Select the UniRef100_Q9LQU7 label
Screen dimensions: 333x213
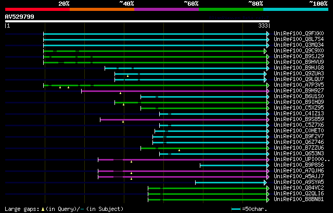click(x=299, y=79)
